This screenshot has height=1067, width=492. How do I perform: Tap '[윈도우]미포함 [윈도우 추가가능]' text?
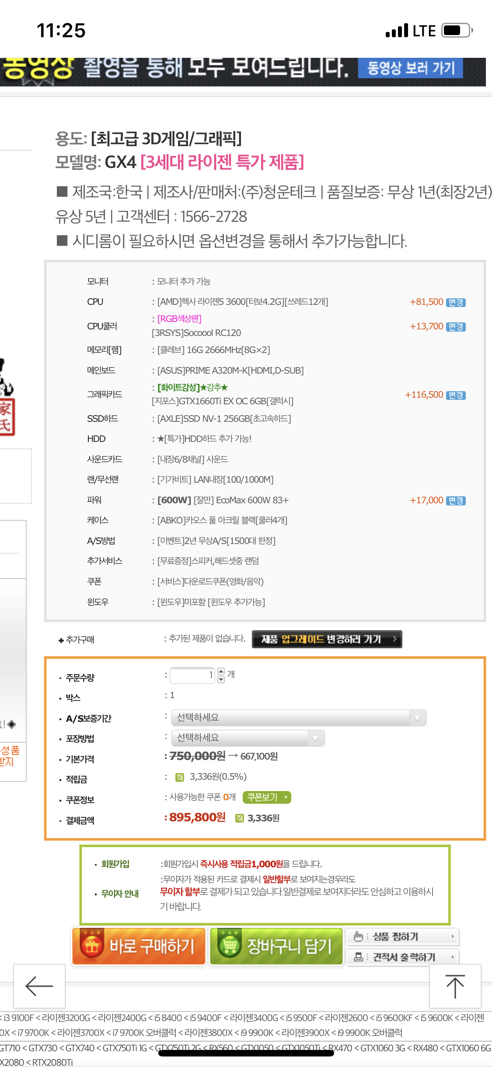click(211, 602)
